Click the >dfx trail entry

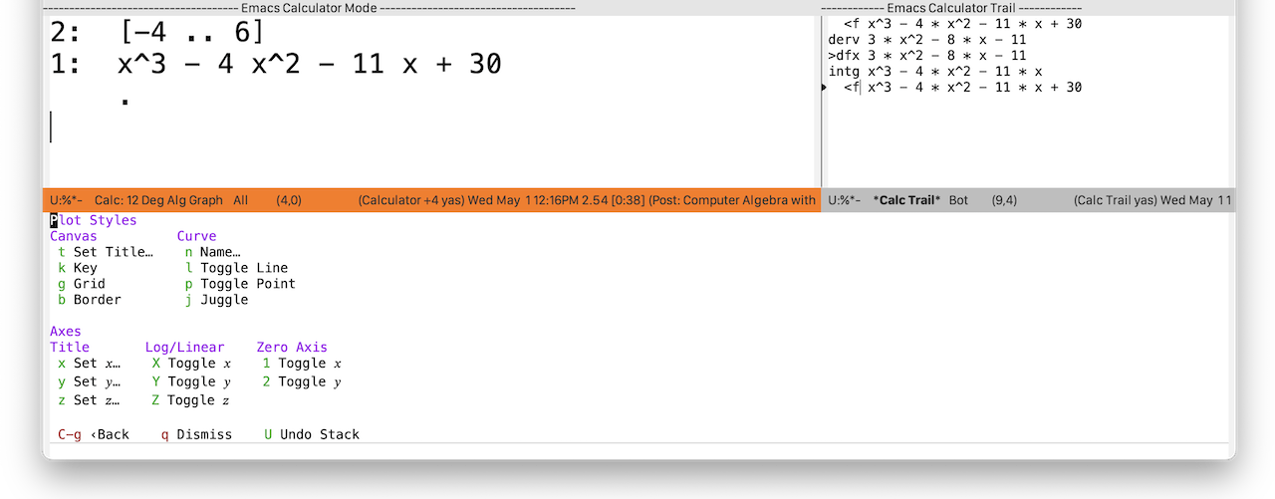(x=927, y=56)
